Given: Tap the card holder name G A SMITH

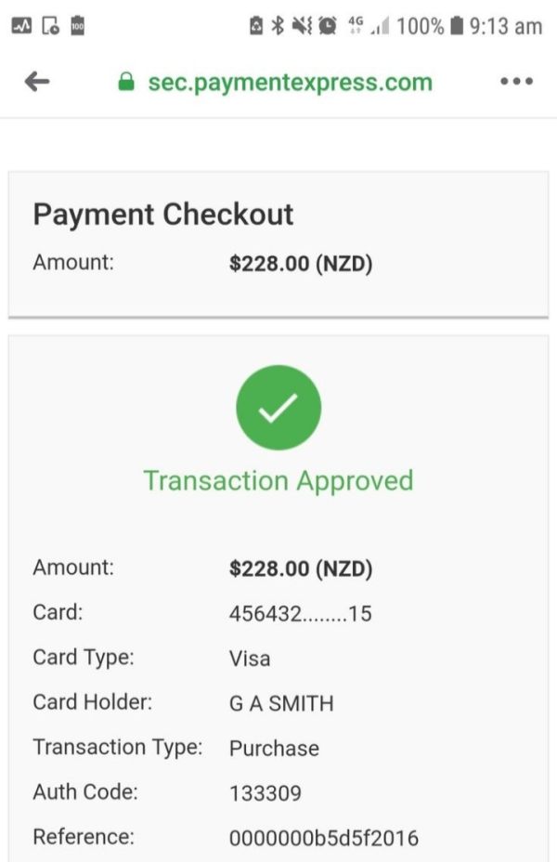Looking at the screenshot, I should [281, 704].
